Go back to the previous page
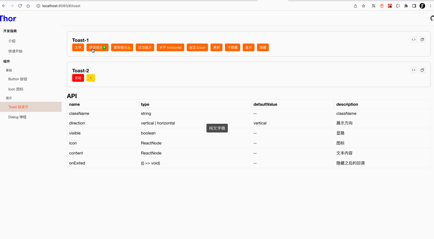 4,6
